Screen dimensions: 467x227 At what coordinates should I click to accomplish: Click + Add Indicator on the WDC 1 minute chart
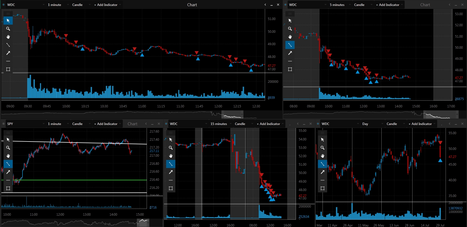[x=107, y=5]
